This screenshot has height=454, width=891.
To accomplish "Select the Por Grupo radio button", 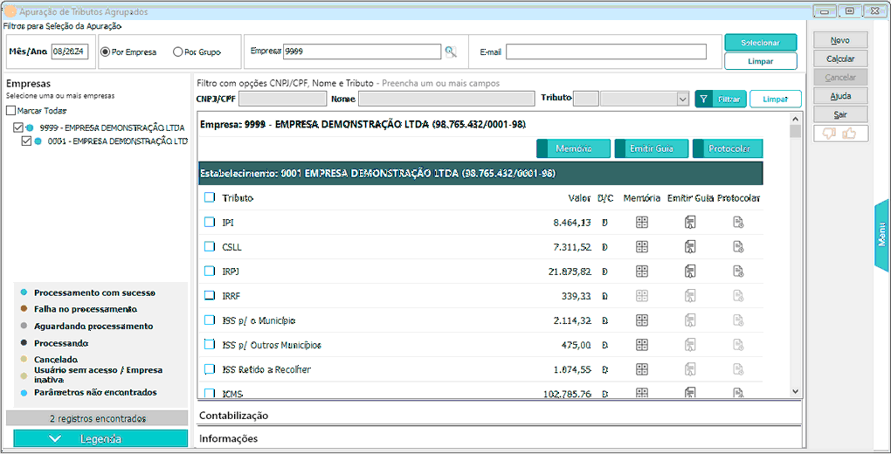I will coord(178,52).
